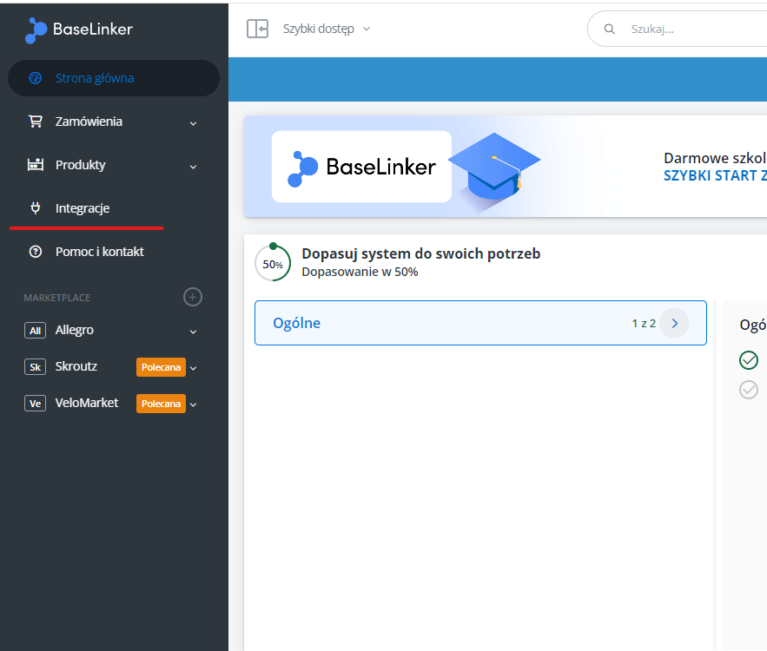Image resolution: width=767 pixels, height=651 pixels.
Task: Open the SZYBKI START training link
Action: 715,175
